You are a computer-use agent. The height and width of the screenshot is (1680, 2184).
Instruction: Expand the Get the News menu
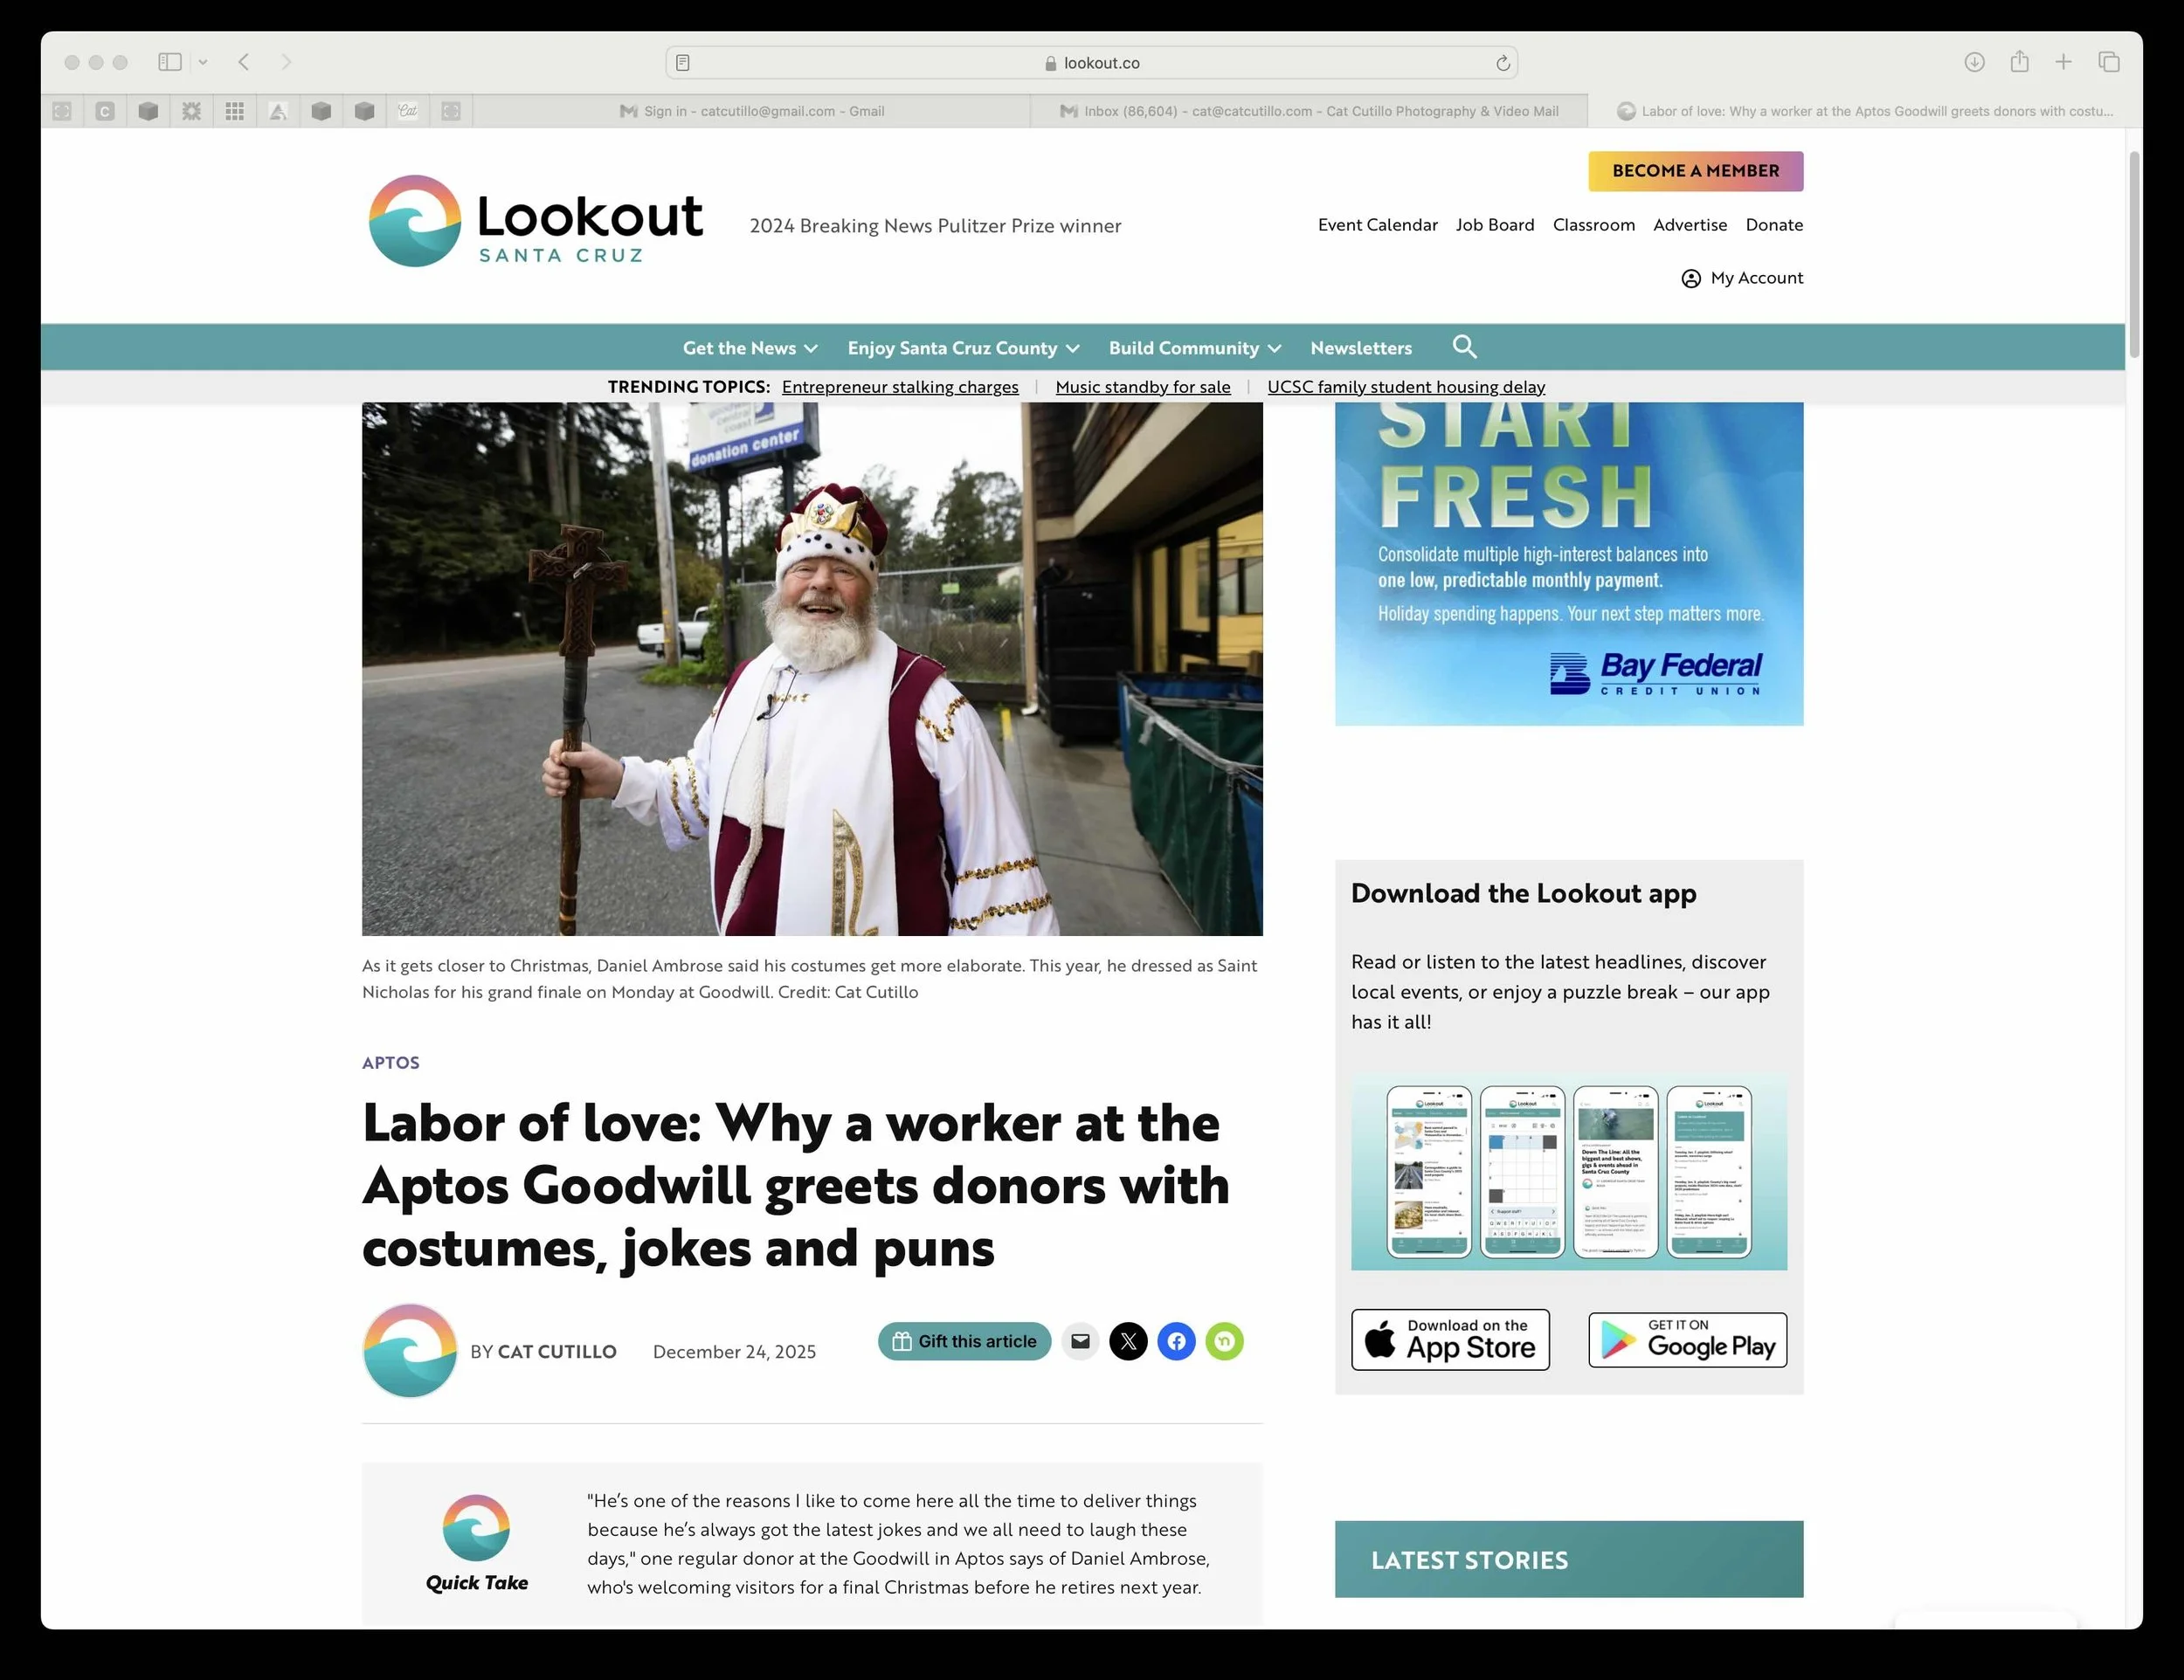750,348
